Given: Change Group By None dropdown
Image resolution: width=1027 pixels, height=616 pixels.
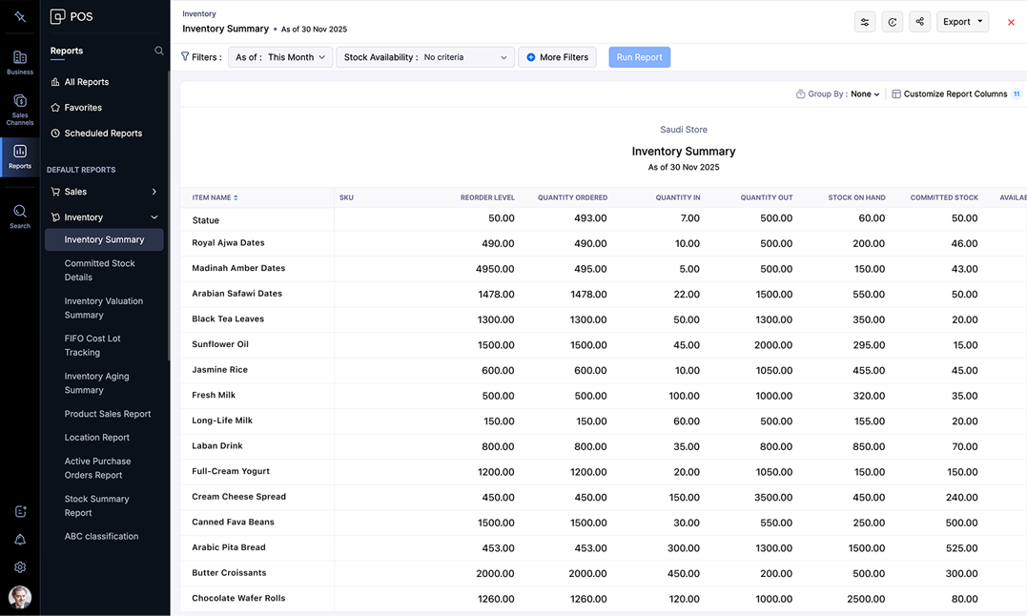Looking at the screenshot, I should 864,94.
